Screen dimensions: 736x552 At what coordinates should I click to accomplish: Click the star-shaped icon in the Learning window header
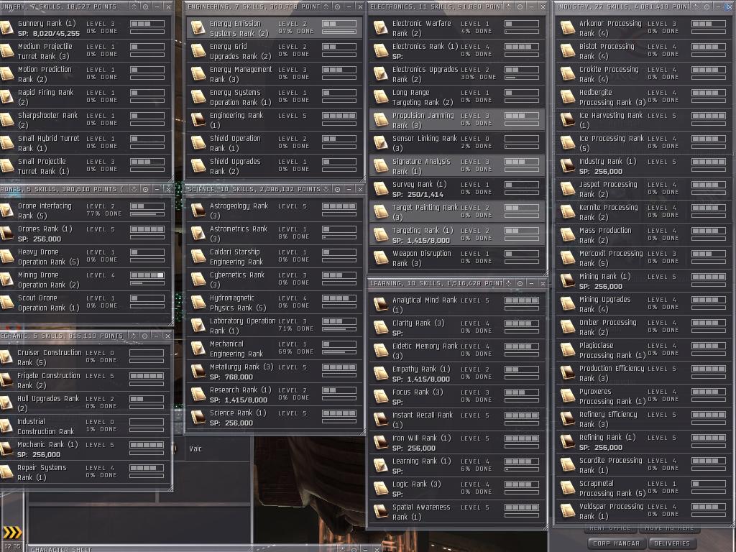(x=508, y=283)
